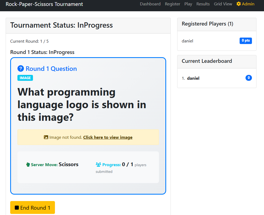Open the Admin section
This screenshot has width=264, height=215.
248,4
